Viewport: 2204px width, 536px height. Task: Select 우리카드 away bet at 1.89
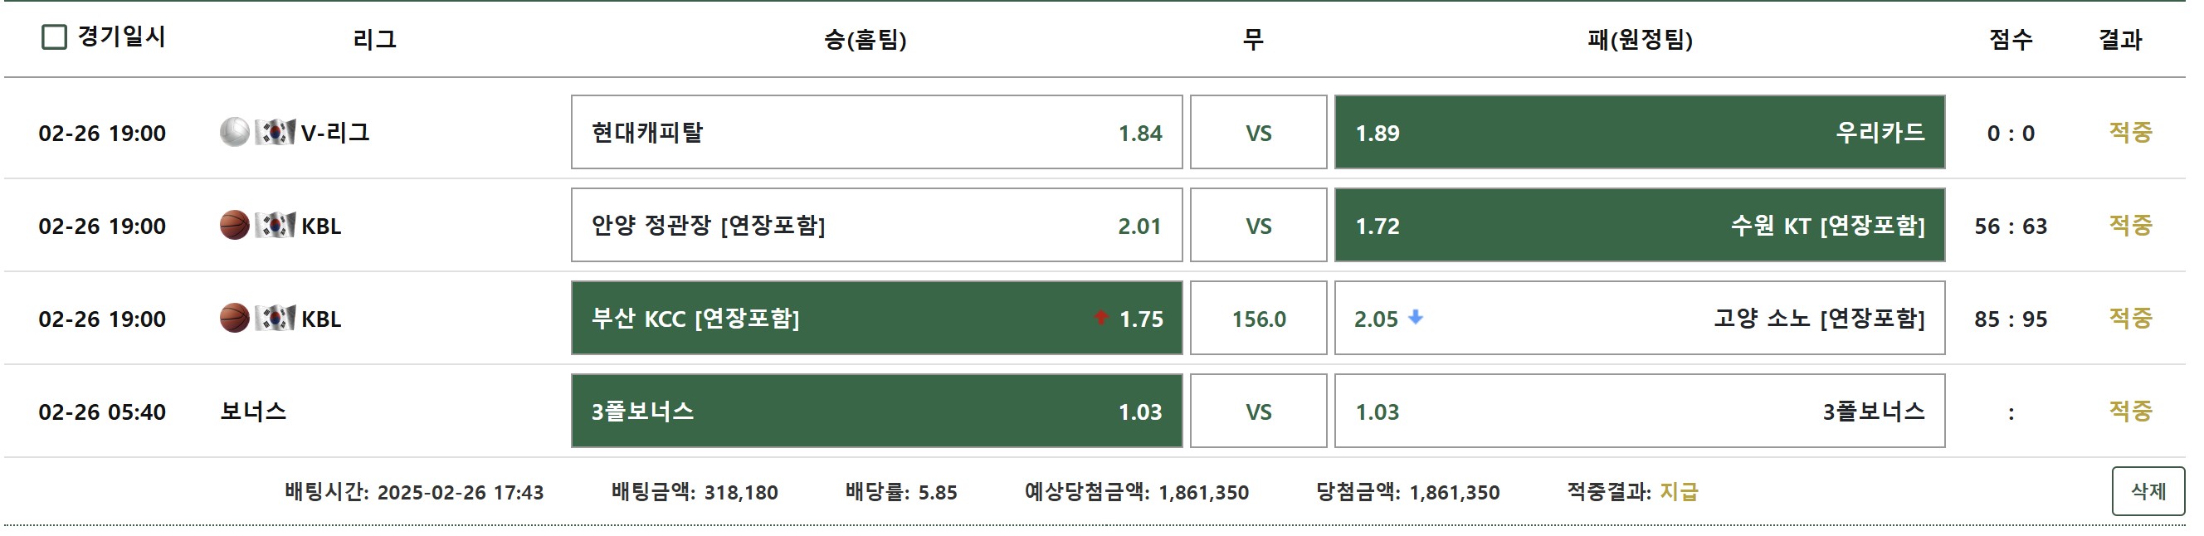click(x=1640, y=133)
